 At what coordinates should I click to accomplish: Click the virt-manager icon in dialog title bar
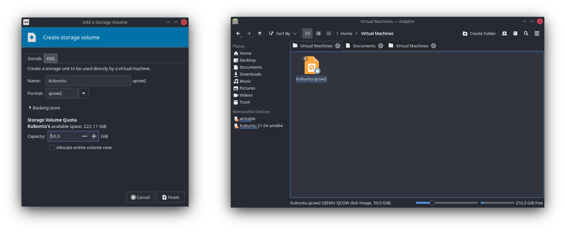click(x=26, y=22)
